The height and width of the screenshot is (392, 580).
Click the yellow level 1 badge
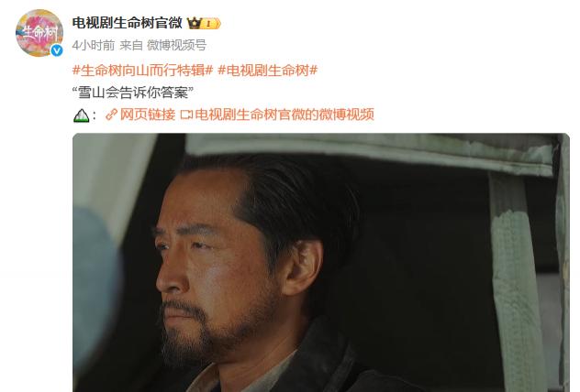click(211, 24)
